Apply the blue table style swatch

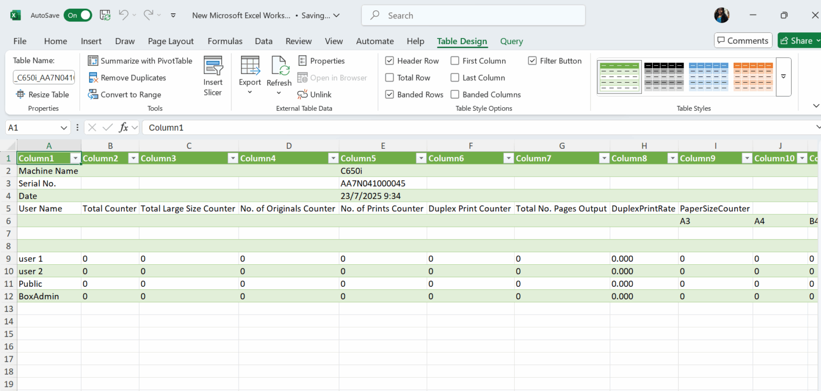[x=708, y=76]
